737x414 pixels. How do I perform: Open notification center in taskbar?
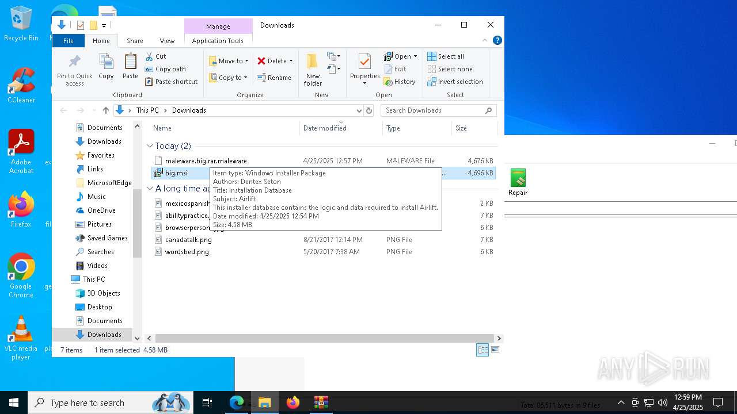click(x=718, y=402)
